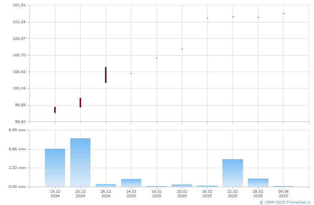The width and height of the screenshot is (314, 205).
Task: Click the 99,62 price axis label
Action: click(x=20, y=122)
